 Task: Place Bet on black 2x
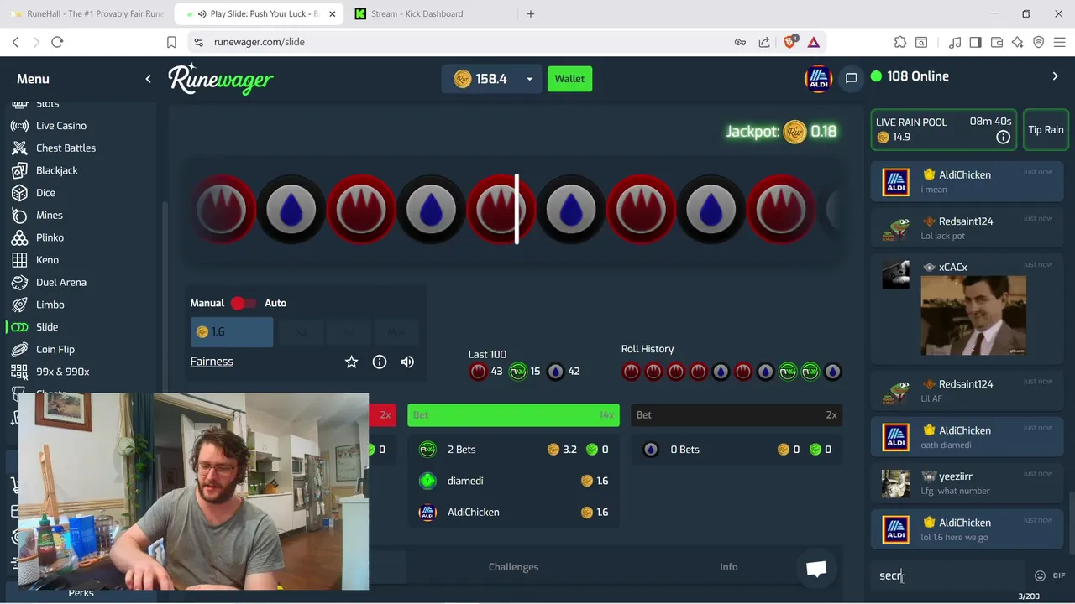click(x=737, y=415)
